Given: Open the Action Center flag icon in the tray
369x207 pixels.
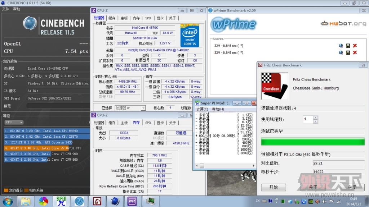Looking at the screenshot, I should click(x=332, y=201).
